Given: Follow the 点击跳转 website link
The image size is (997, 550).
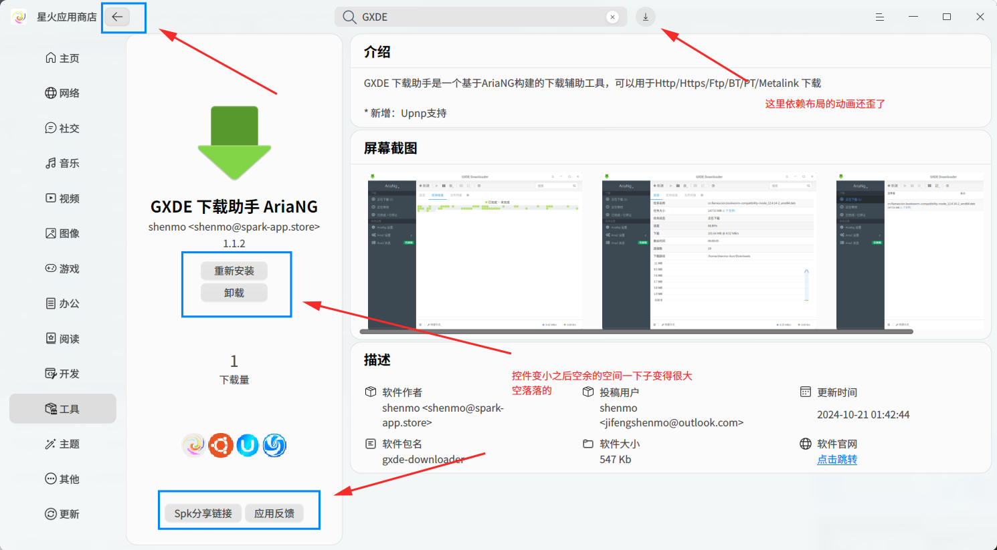Looking at the screenshot, I should 837,460.
